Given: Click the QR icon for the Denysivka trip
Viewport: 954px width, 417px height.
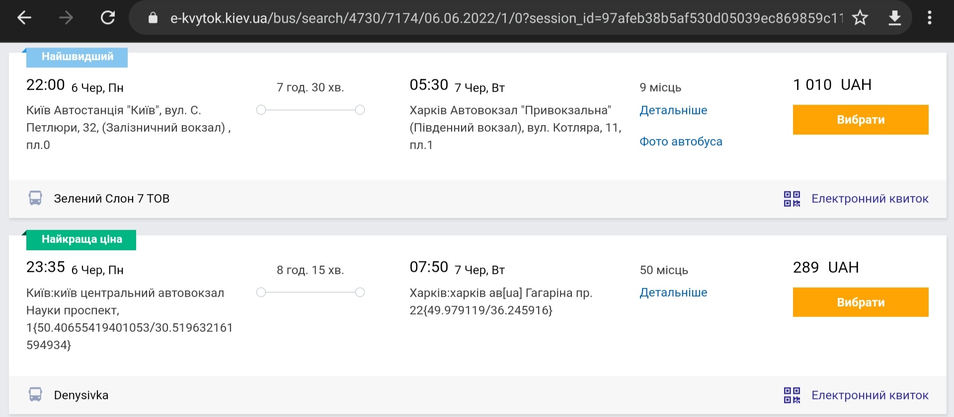Looking at the screenshot, I should pyautogui.click(x=792, y=396).
